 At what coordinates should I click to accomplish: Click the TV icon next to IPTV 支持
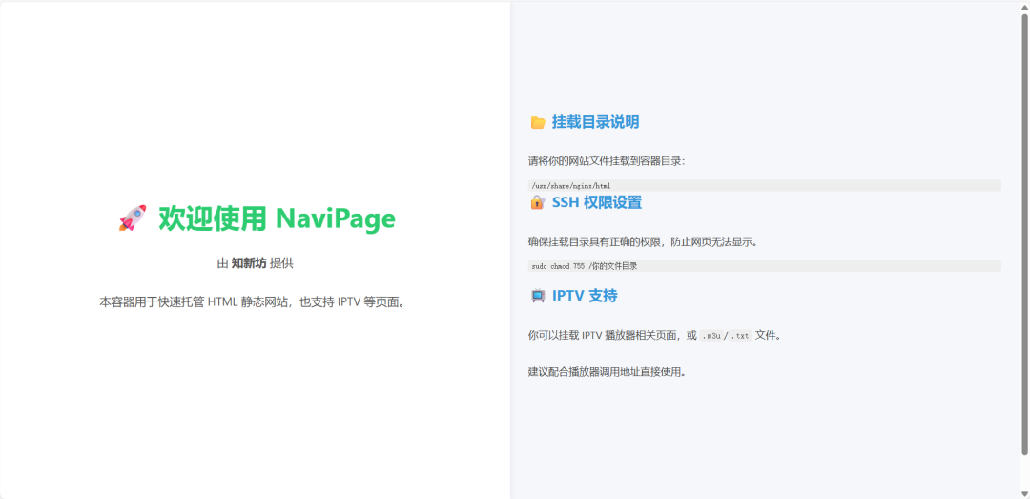pos(538,296)
